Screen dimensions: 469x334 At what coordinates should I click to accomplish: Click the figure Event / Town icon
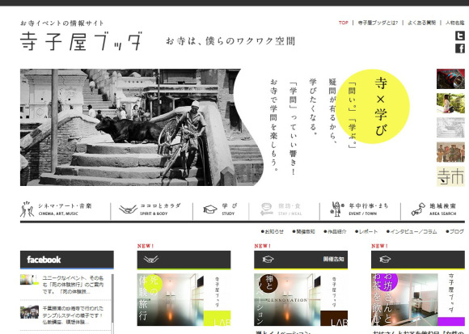[337, 209]
